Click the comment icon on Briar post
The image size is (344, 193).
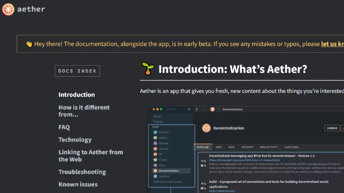click(x=202, y=166)
